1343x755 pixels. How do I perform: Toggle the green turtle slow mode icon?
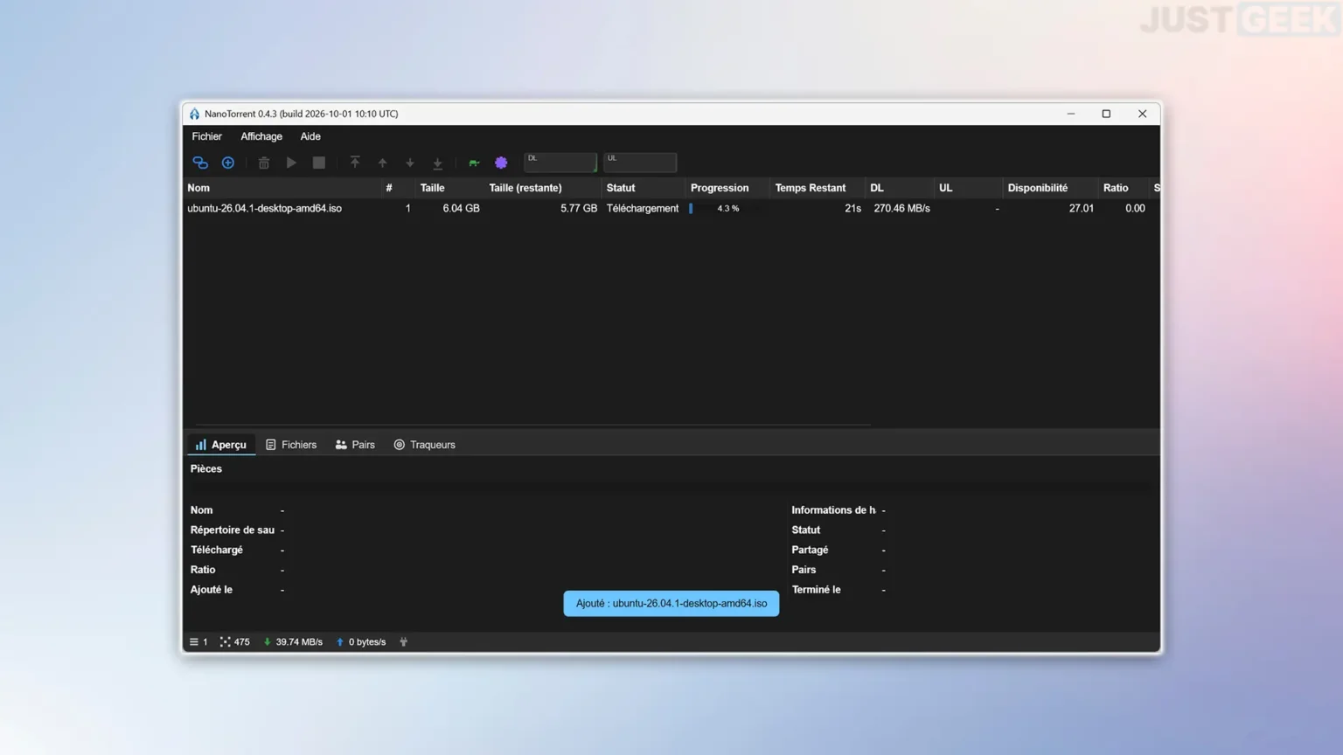(474, 163)
